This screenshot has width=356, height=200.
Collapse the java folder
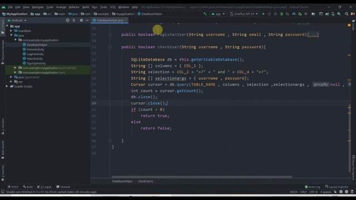tap(11, 36)
